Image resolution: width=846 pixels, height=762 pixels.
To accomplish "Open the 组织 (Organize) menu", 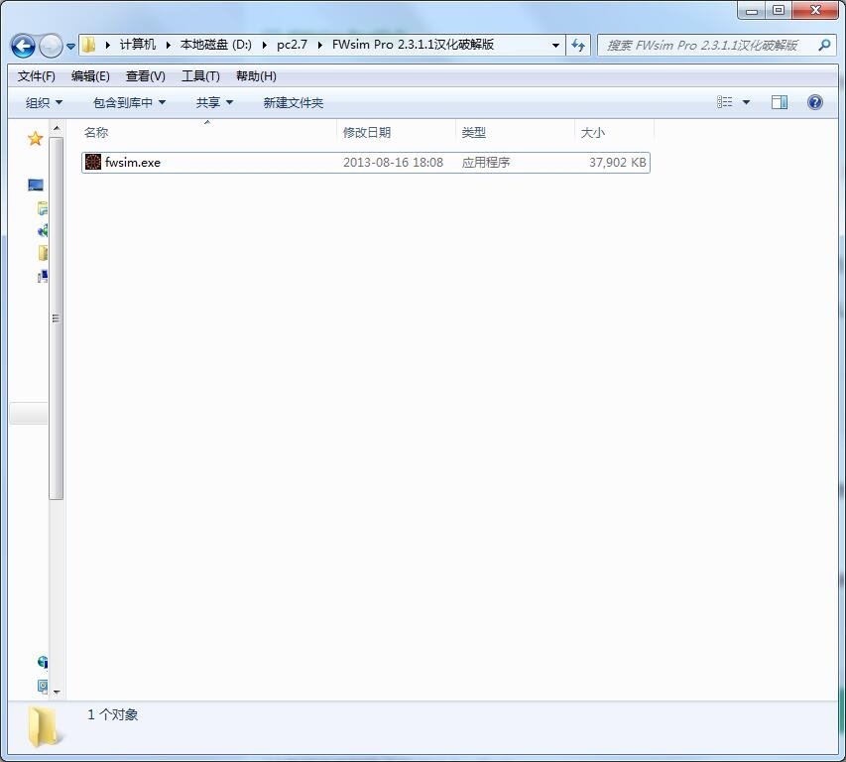I will [44, 102].
